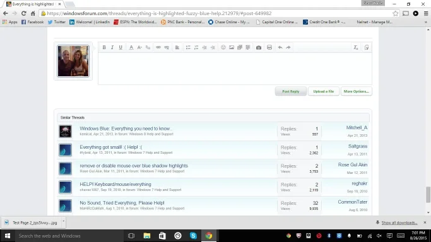The width and height of the screenshot is (431, 242).
Task: Insert an image via the picture icon
Action: coord(232,47)
